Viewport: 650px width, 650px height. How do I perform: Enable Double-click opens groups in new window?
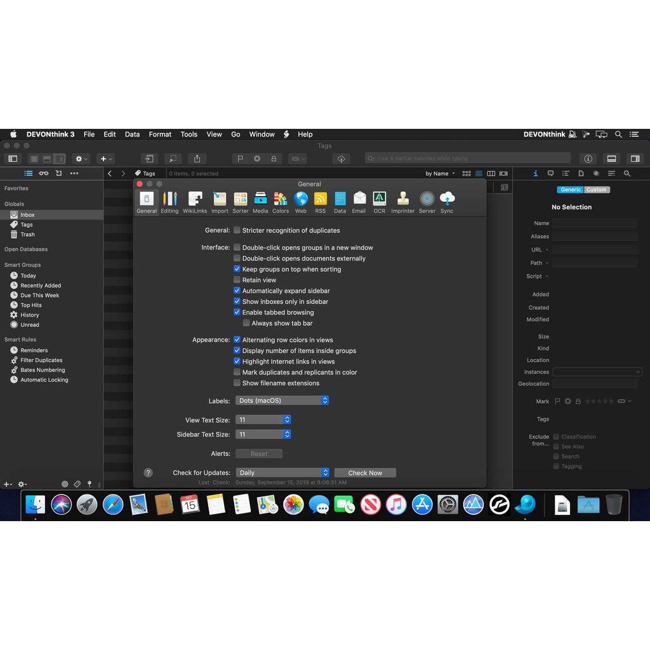(237, 247)
